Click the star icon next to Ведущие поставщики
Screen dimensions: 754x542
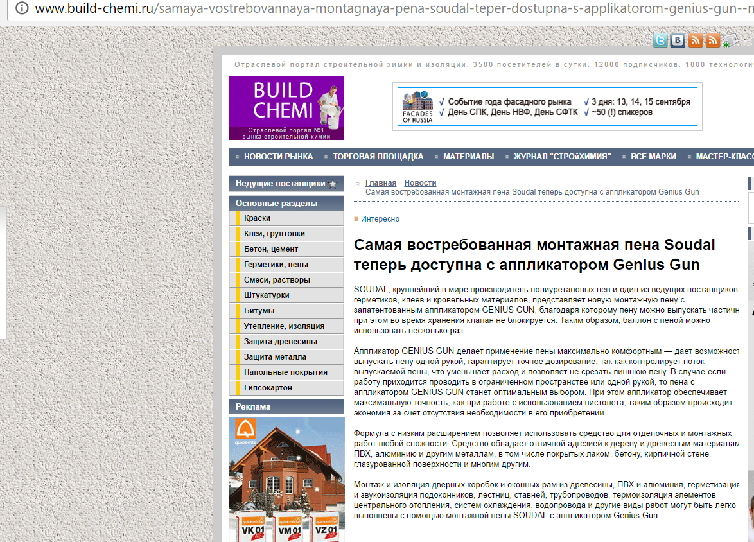332,184
